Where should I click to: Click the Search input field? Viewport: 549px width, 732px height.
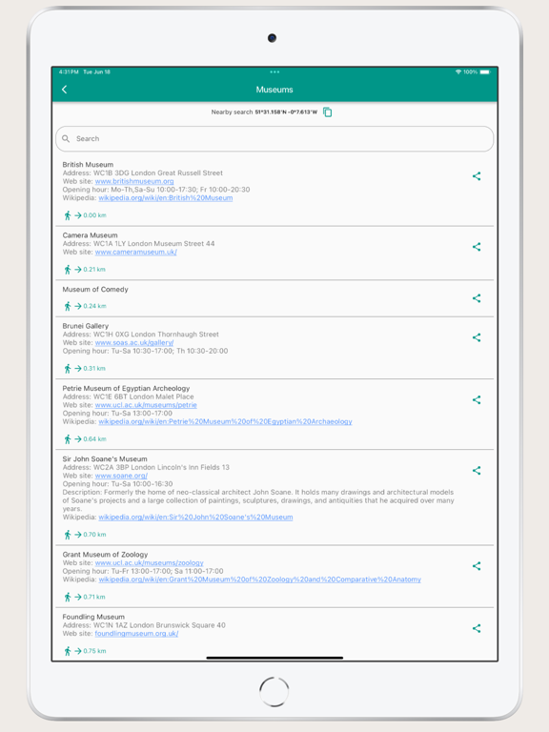[274, 138]
